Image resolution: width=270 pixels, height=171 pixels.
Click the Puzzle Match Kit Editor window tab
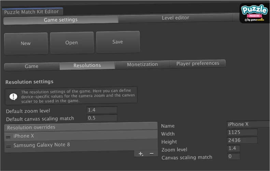click(x=32, y=12)
